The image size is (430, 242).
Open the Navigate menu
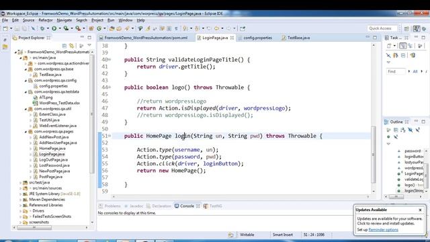64,20
